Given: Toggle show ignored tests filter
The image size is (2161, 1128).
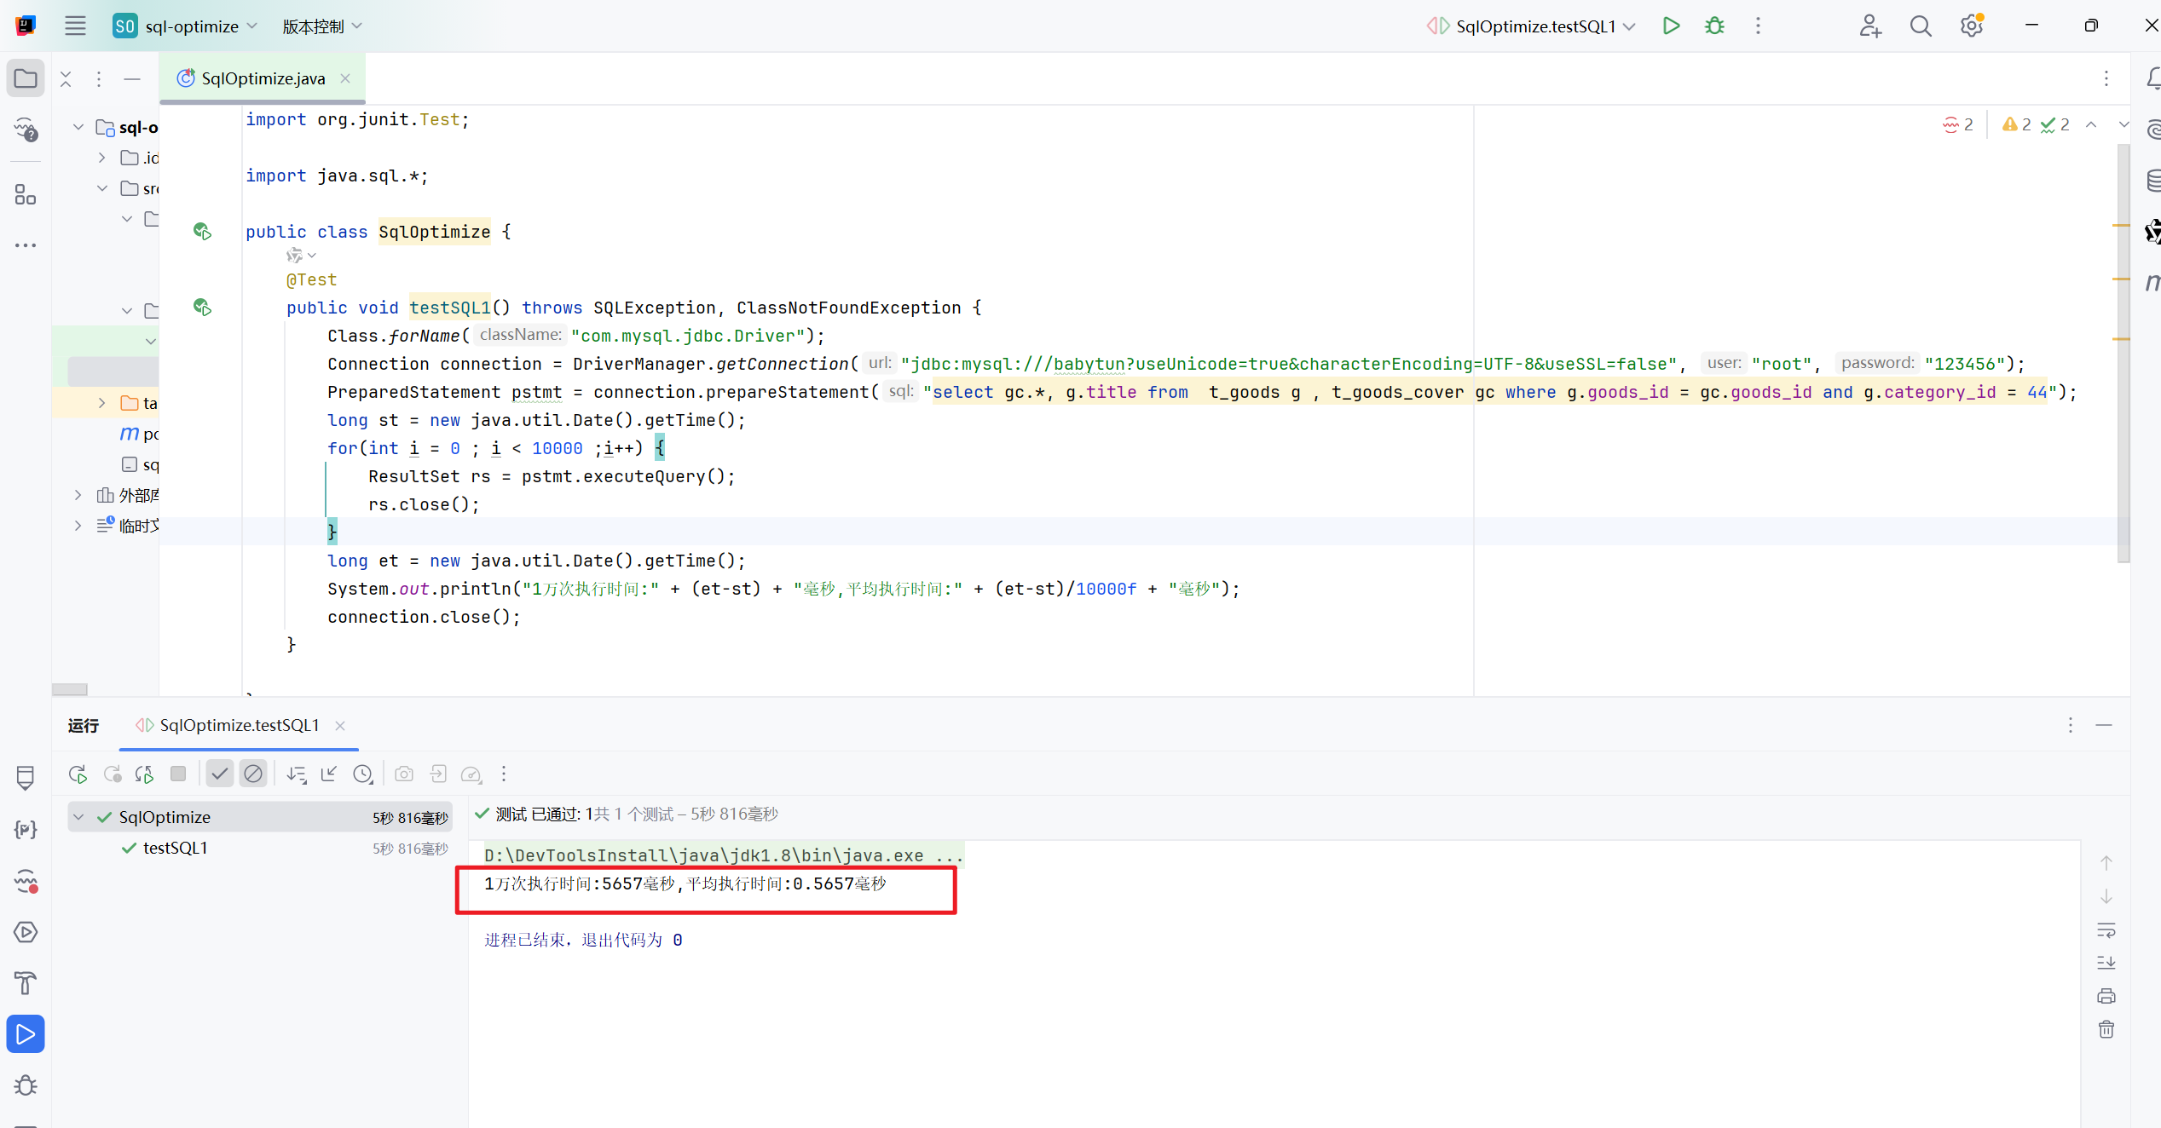Looking at the screenshot, I should (253, 774).
